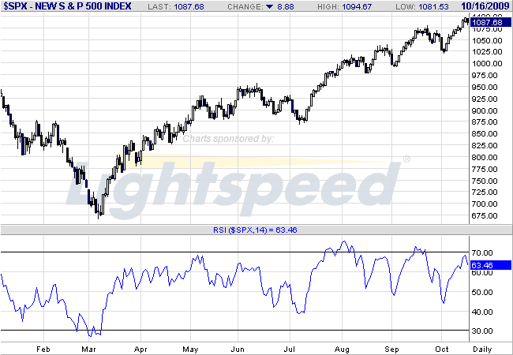Click the 900.00 price axis label
The width and height of the screenshot is (513, 355).
(485, 110)
